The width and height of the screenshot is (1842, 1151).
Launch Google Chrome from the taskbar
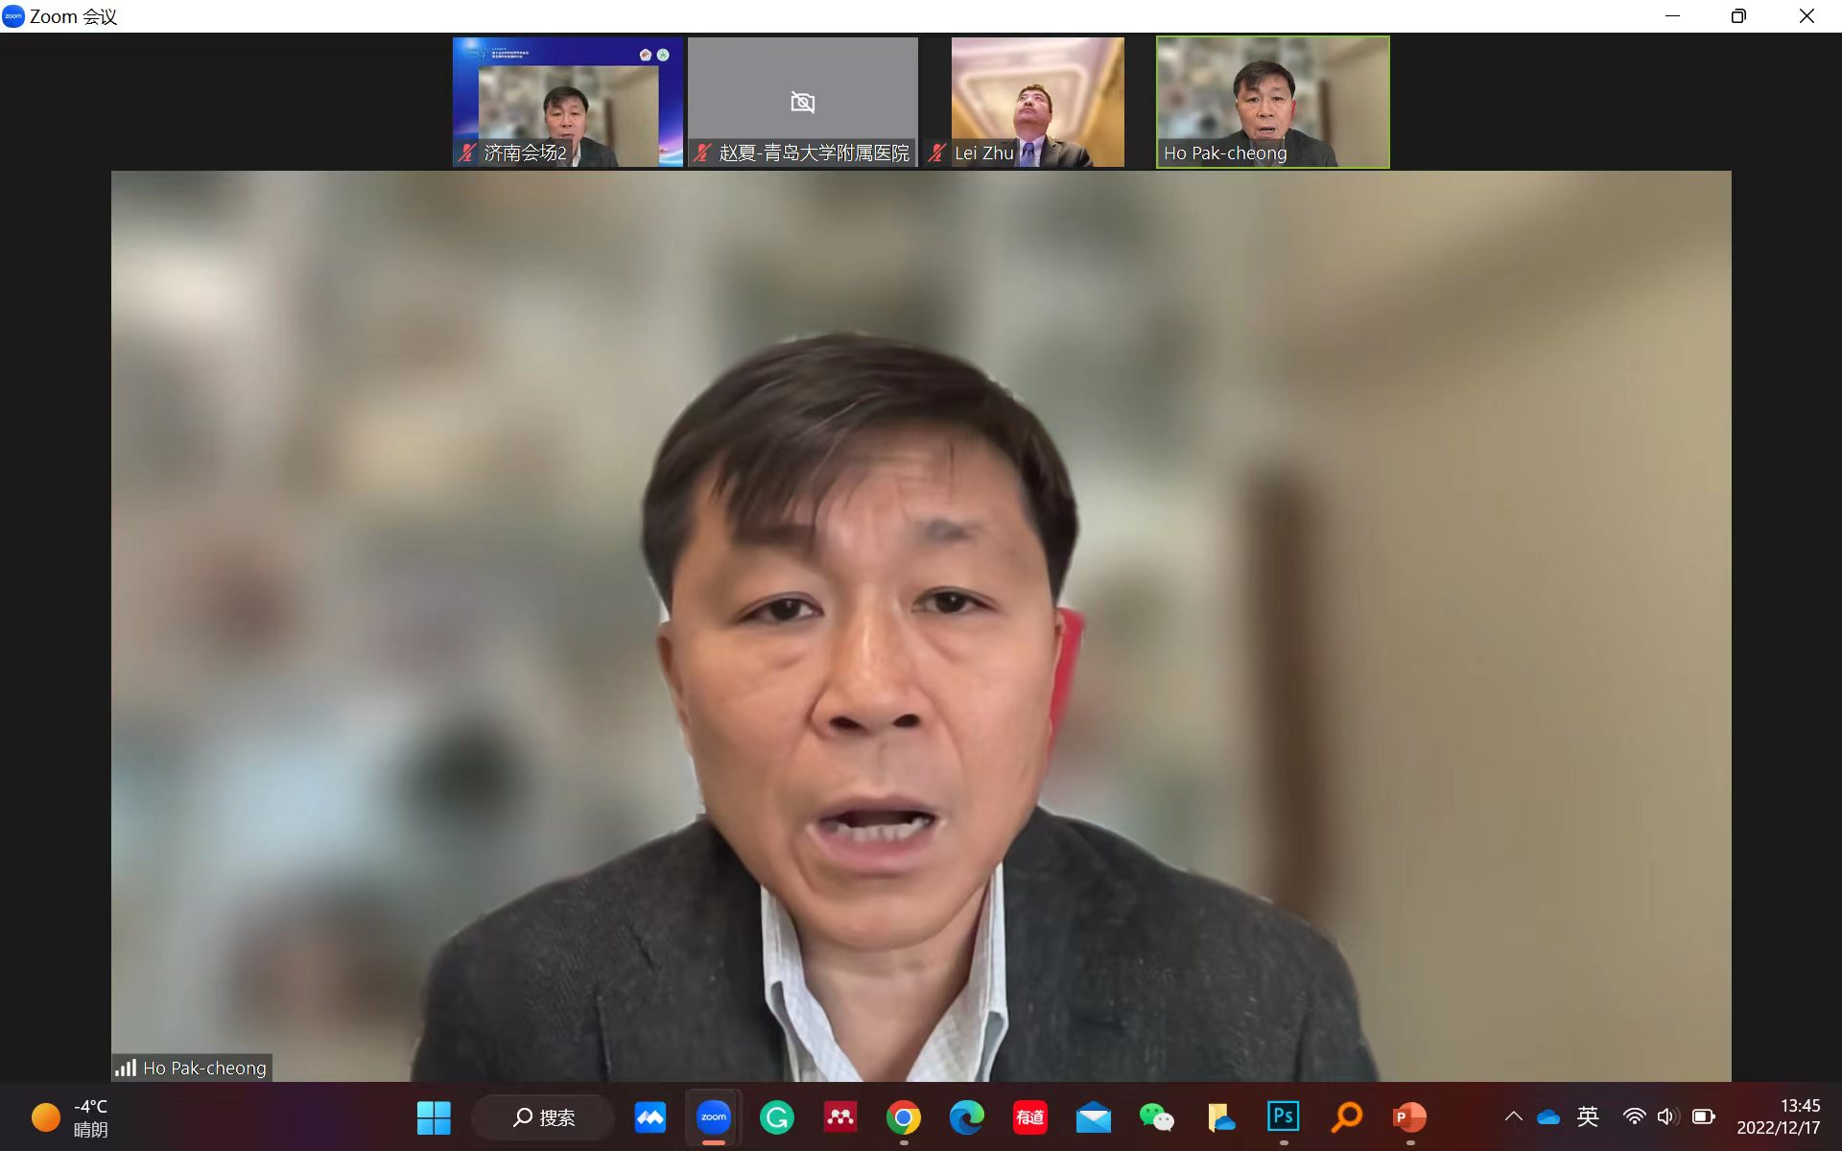point(904,1117)
